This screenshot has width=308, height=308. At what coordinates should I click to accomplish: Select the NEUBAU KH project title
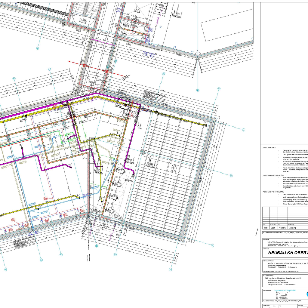point(288,253)
